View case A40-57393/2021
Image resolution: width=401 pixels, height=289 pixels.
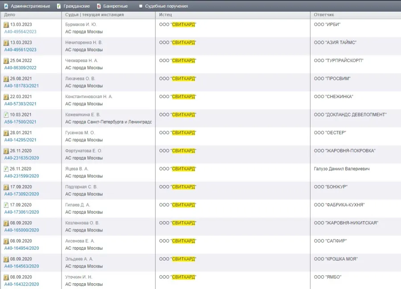coord(20,104)
